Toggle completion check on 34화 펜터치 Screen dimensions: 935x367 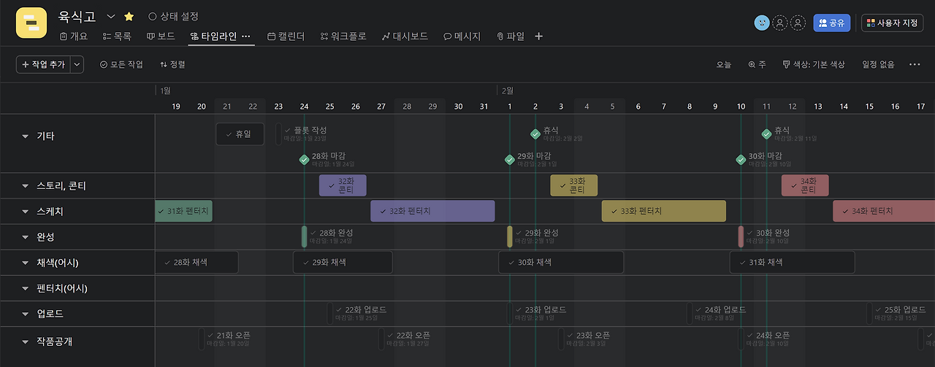[x=844, y=211]
